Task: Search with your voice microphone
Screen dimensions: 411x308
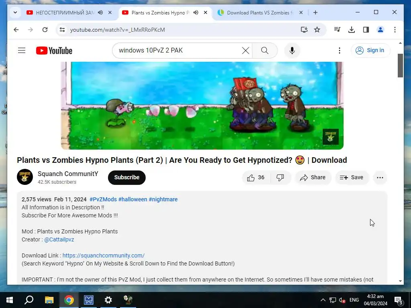Action: click(x=292, y=50)
